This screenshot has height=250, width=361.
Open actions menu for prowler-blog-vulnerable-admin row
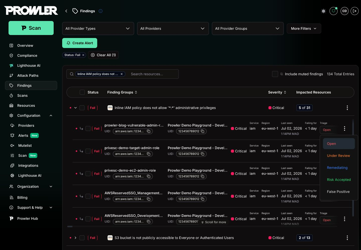pos(344,128)
